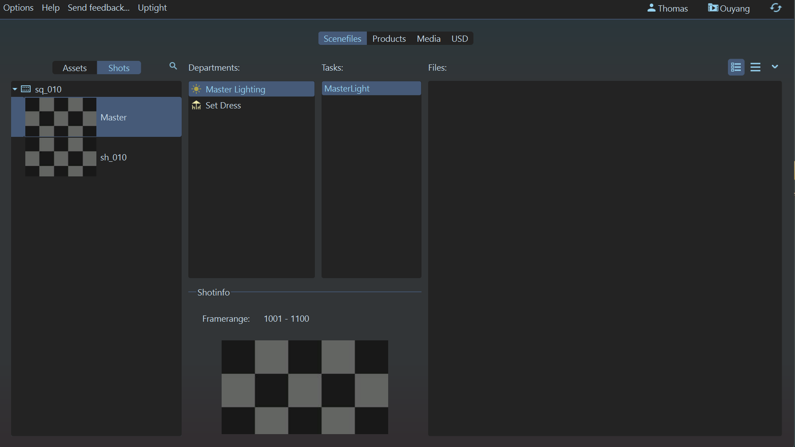The image size is (795, 447).
Task: Click the Ouyang project icon
Action: pos(713,8)
